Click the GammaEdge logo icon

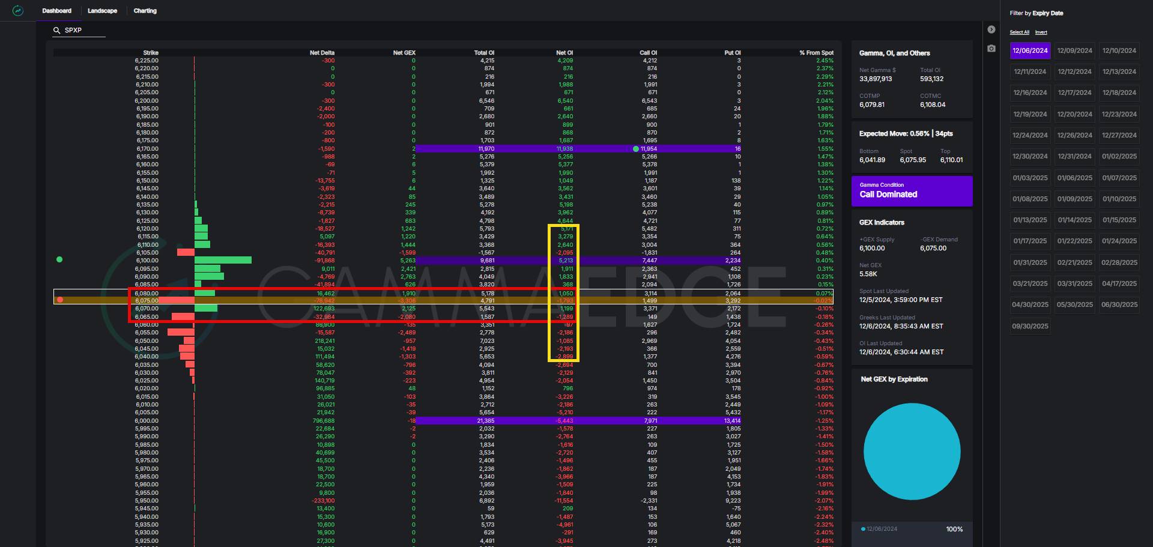click(x=18, y=11)
